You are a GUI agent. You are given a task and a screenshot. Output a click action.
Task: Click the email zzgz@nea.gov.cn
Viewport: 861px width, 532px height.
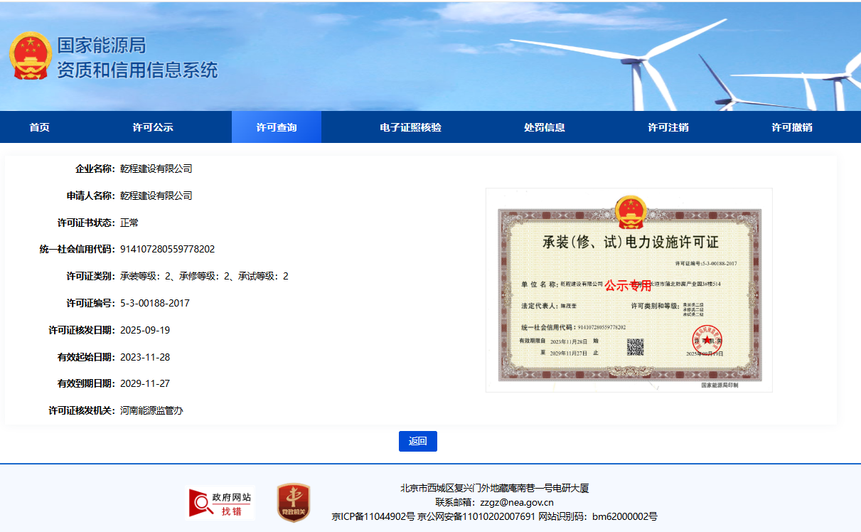click(x=517, y=502)
